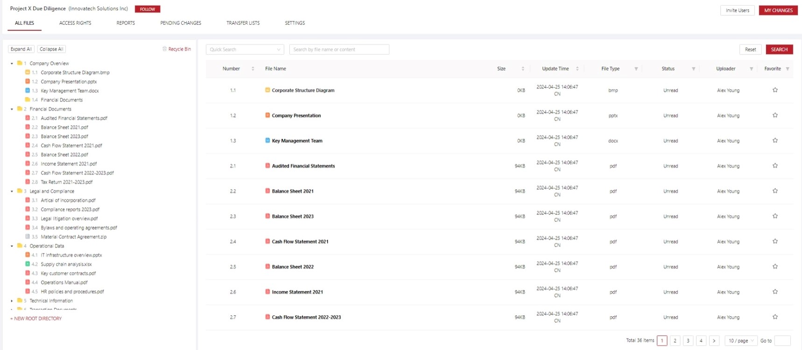This screenshot has height=350, width=802.
Task: Open the Pending Changes tab
Action: click(x=181, y=23)
